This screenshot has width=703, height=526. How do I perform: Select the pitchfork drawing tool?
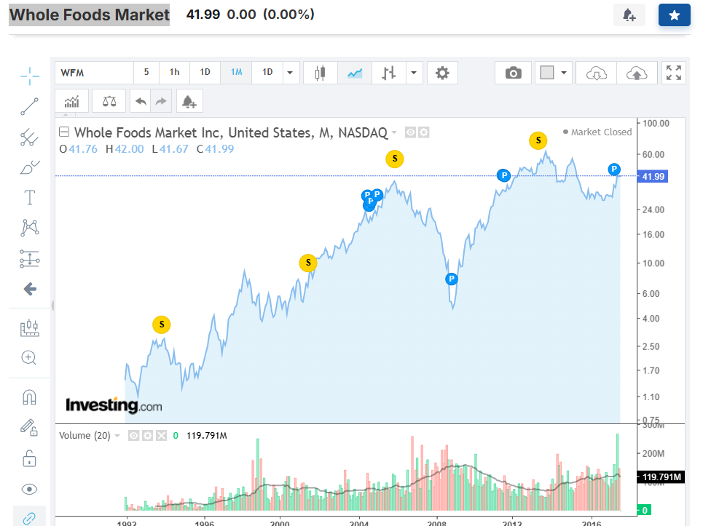(30, 138)
